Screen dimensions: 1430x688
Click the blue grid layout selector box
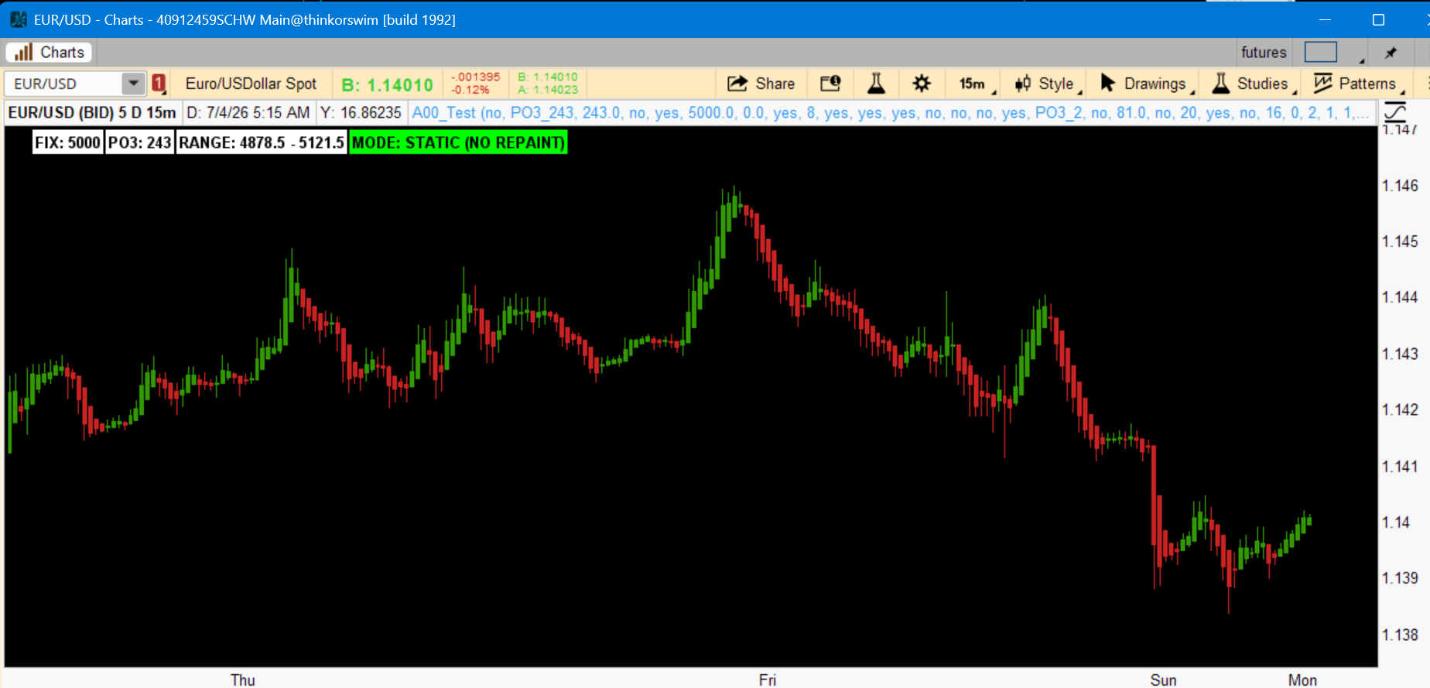(x=1320, y=52)
